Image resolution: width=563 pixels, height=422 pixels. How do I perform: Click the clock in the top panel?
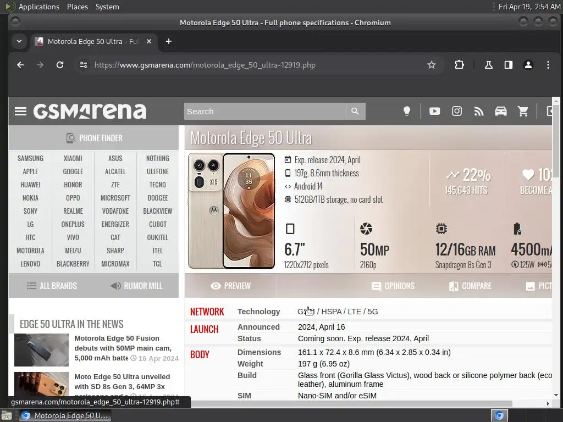pyautogui.click(x=529, y=7)
